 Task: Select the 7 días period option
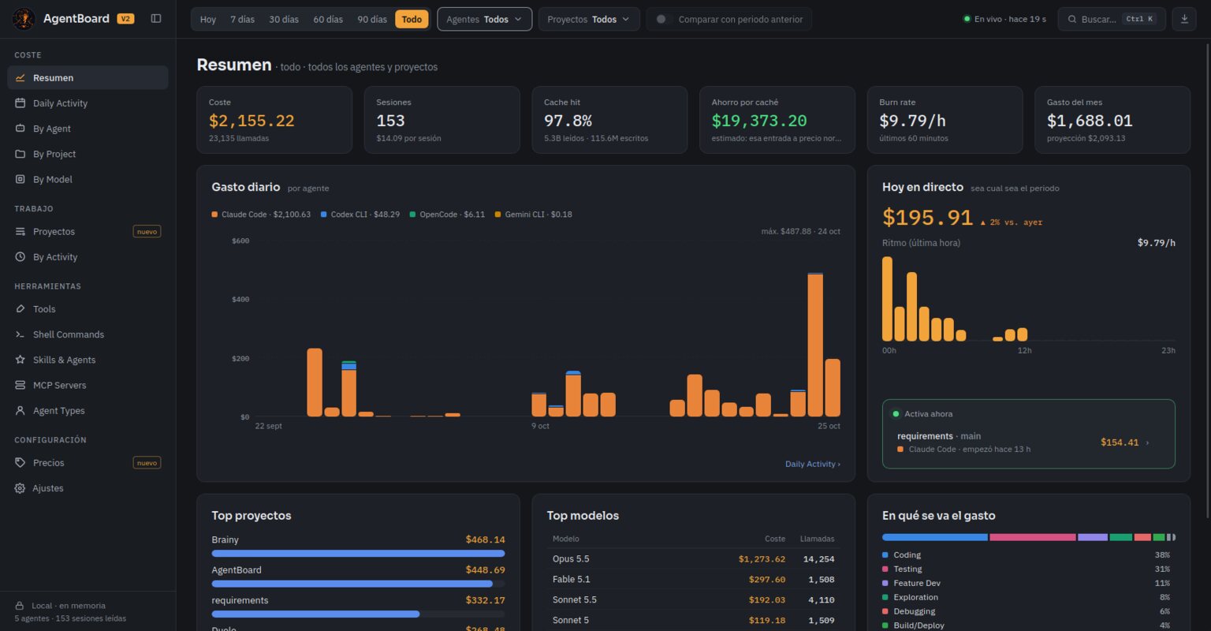(x=243, y=19)
